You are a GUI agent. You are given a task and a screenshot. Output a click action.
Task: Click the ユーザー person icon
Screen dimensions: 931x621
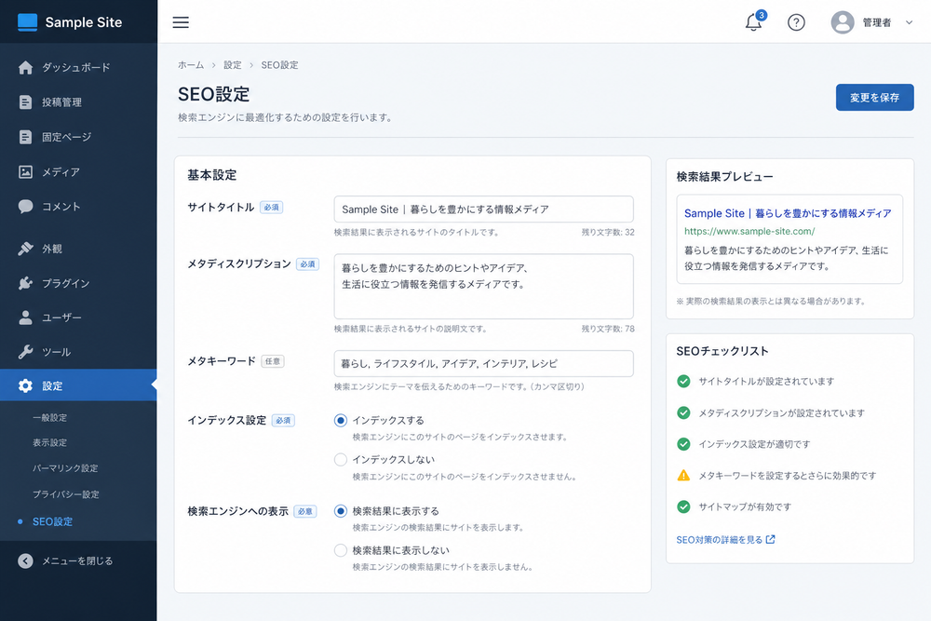pos(25,317)
